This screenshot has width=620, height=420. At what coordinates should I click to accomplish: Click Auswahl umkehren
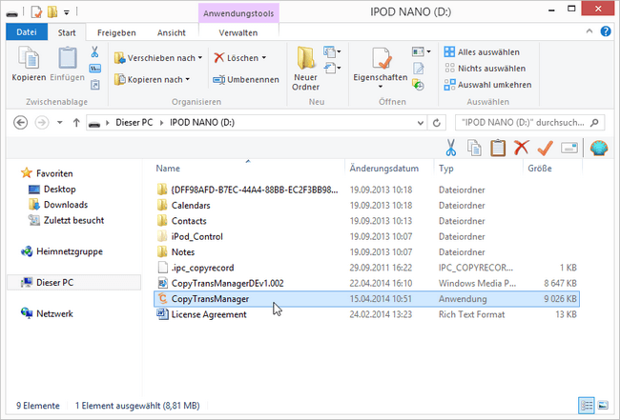click(x=487, y=85)
